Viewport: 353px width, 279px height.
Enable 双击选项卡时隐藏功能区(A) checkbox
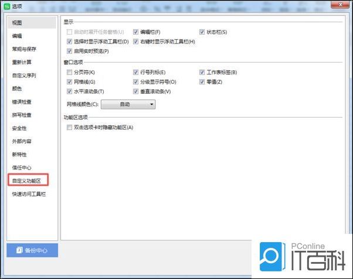[x=70, y=128]
